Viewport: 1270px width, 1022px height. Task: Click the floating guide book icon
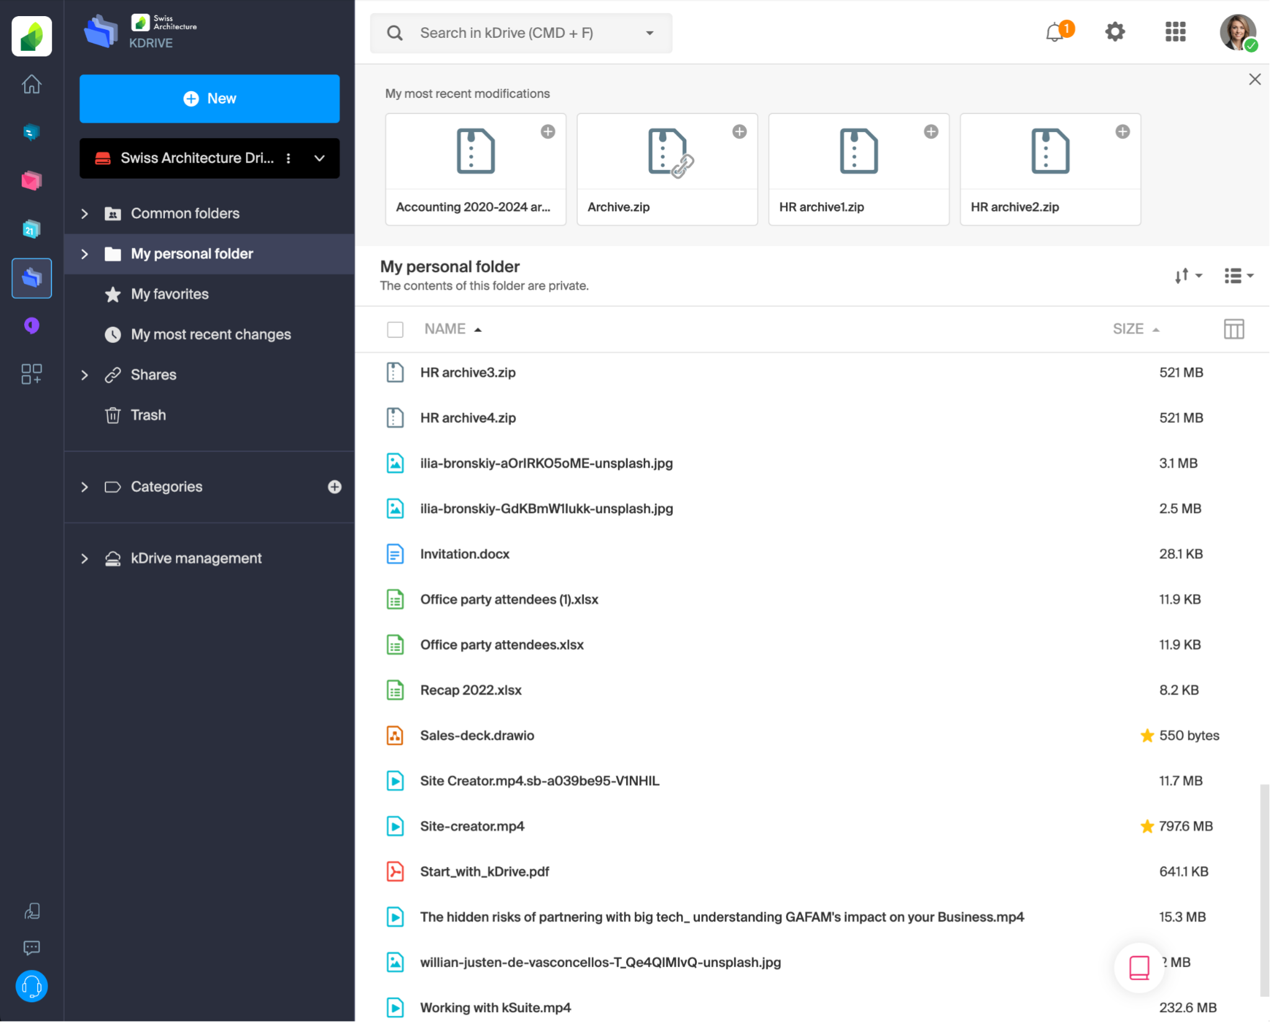click(x=1139, y=967)
